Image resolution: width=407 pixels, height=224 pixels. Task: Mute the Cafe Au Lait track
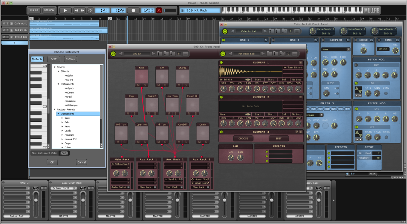coord(4,23)
